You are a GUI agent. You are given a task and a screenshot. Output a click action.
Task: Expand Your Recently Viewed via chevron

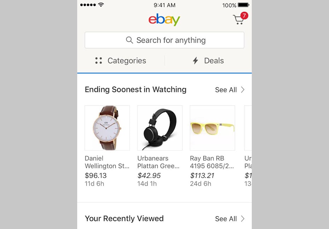coord(243,219)
